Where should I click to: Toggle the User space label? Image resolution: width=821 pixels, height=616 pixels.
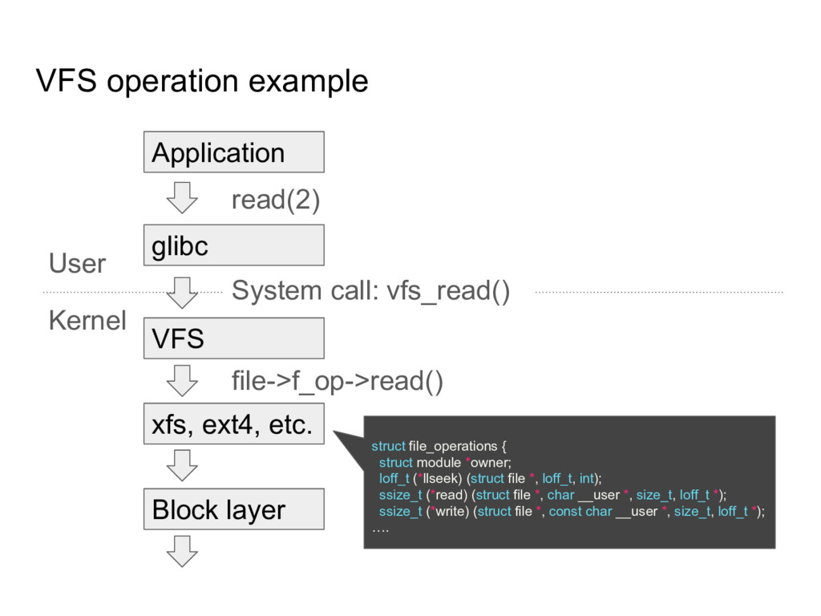tap(76, 263)
